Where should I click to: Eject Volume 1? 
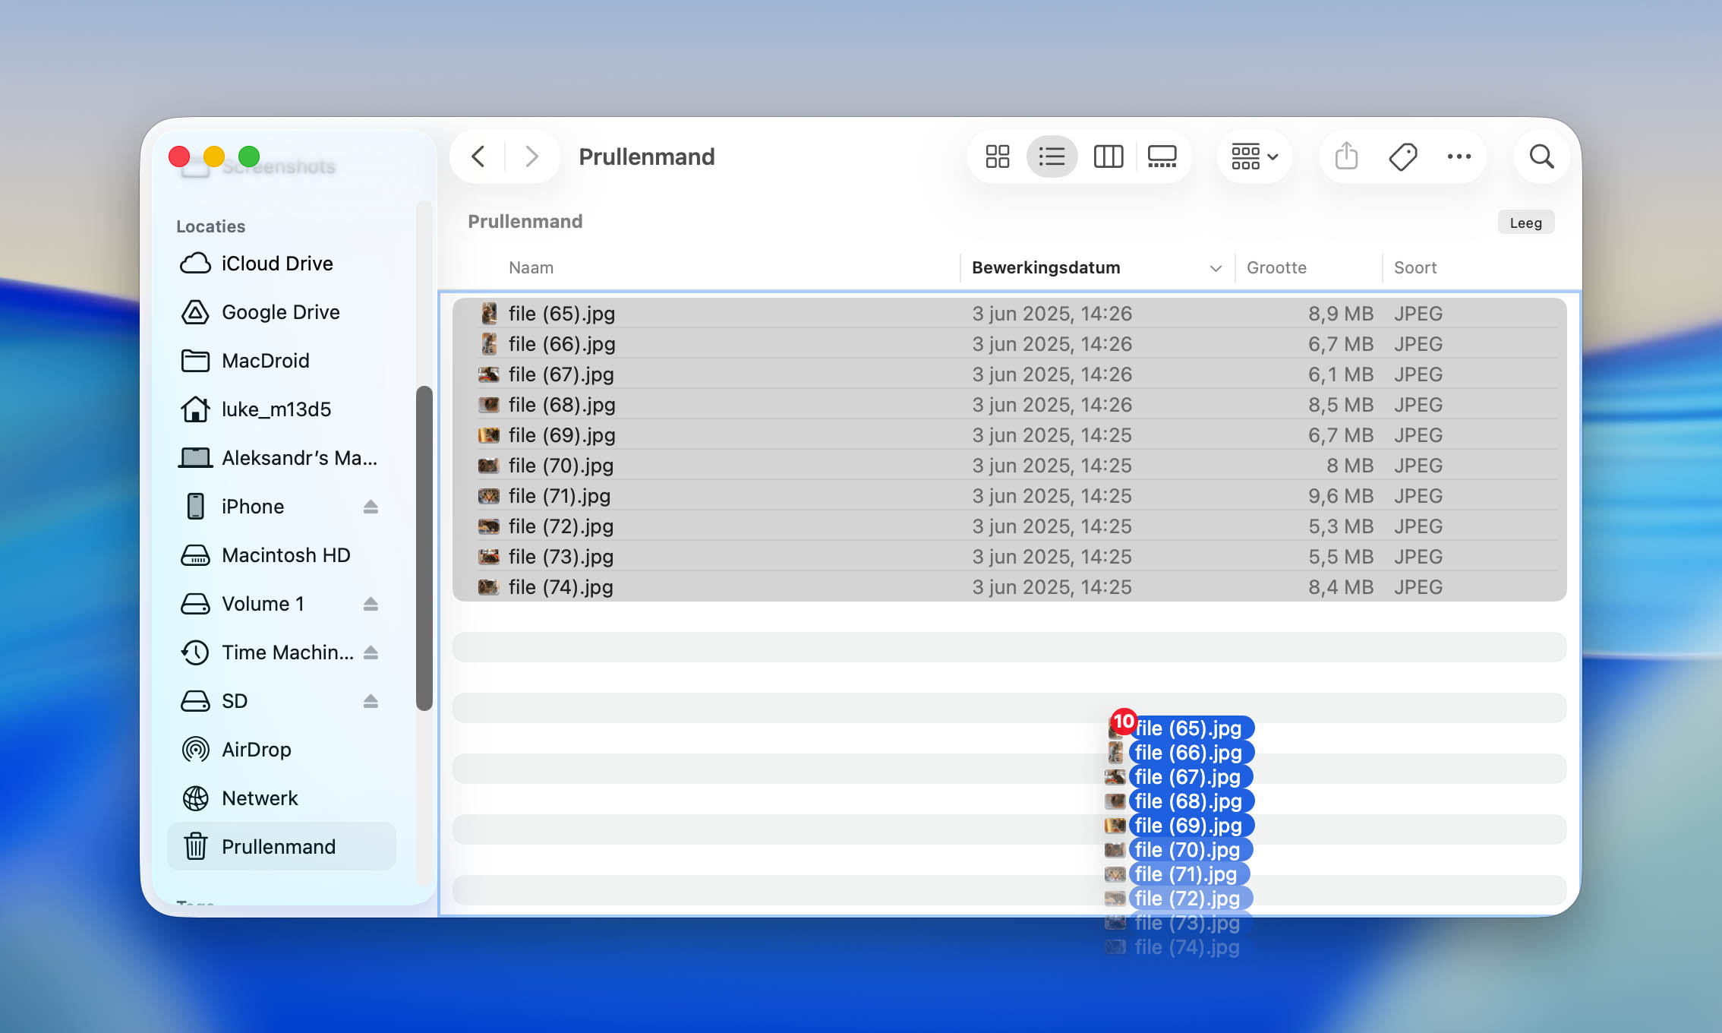point(371,604)
